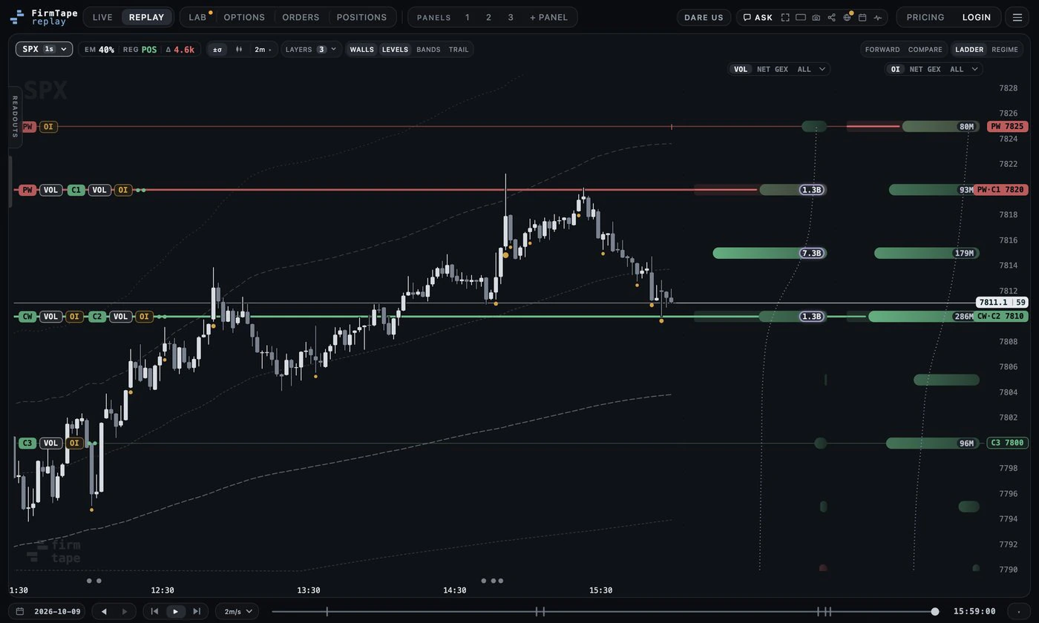Expand the LAYERS 3 dropdown

tap(311, 49)
